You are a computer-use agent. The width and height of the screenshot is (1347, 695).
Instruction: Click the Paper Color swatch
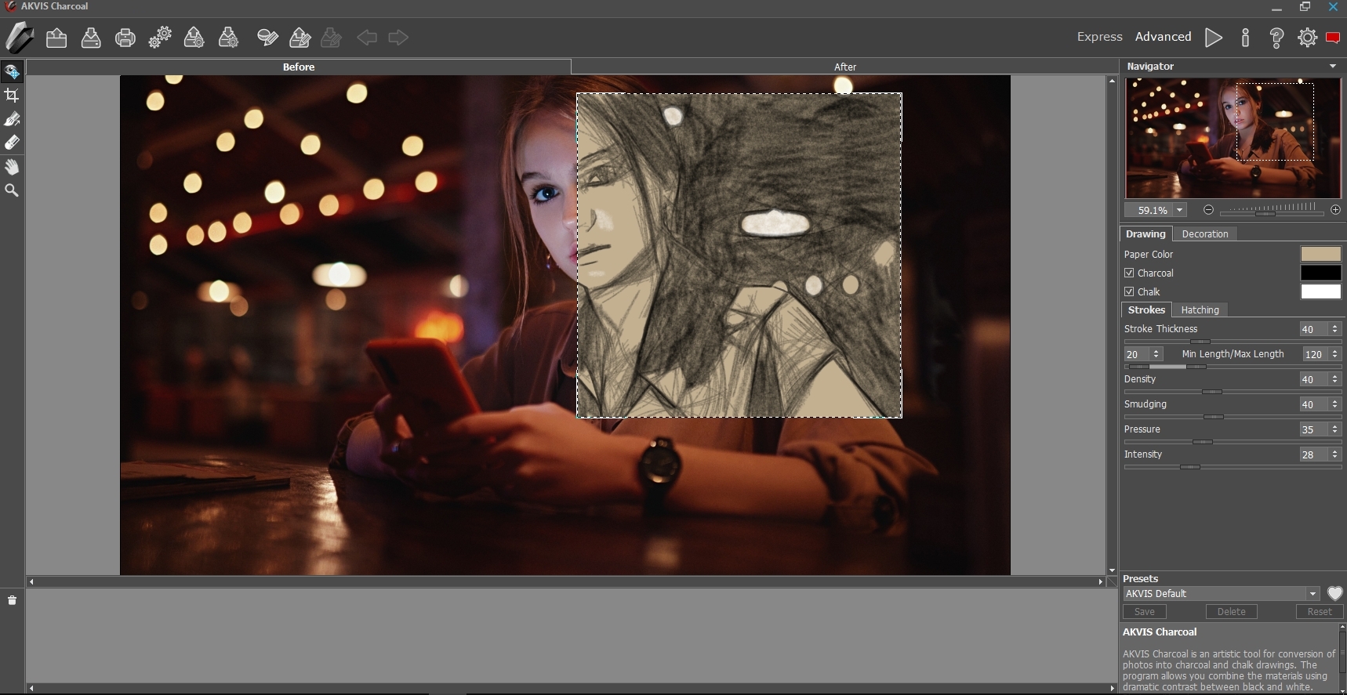(1320, 254)
